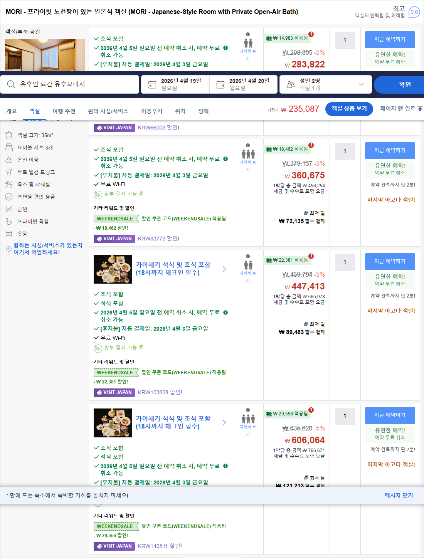Click the 옷장 wardrobe icon
The height and width of the screenshot is (558, 424).
coord(8,234)
